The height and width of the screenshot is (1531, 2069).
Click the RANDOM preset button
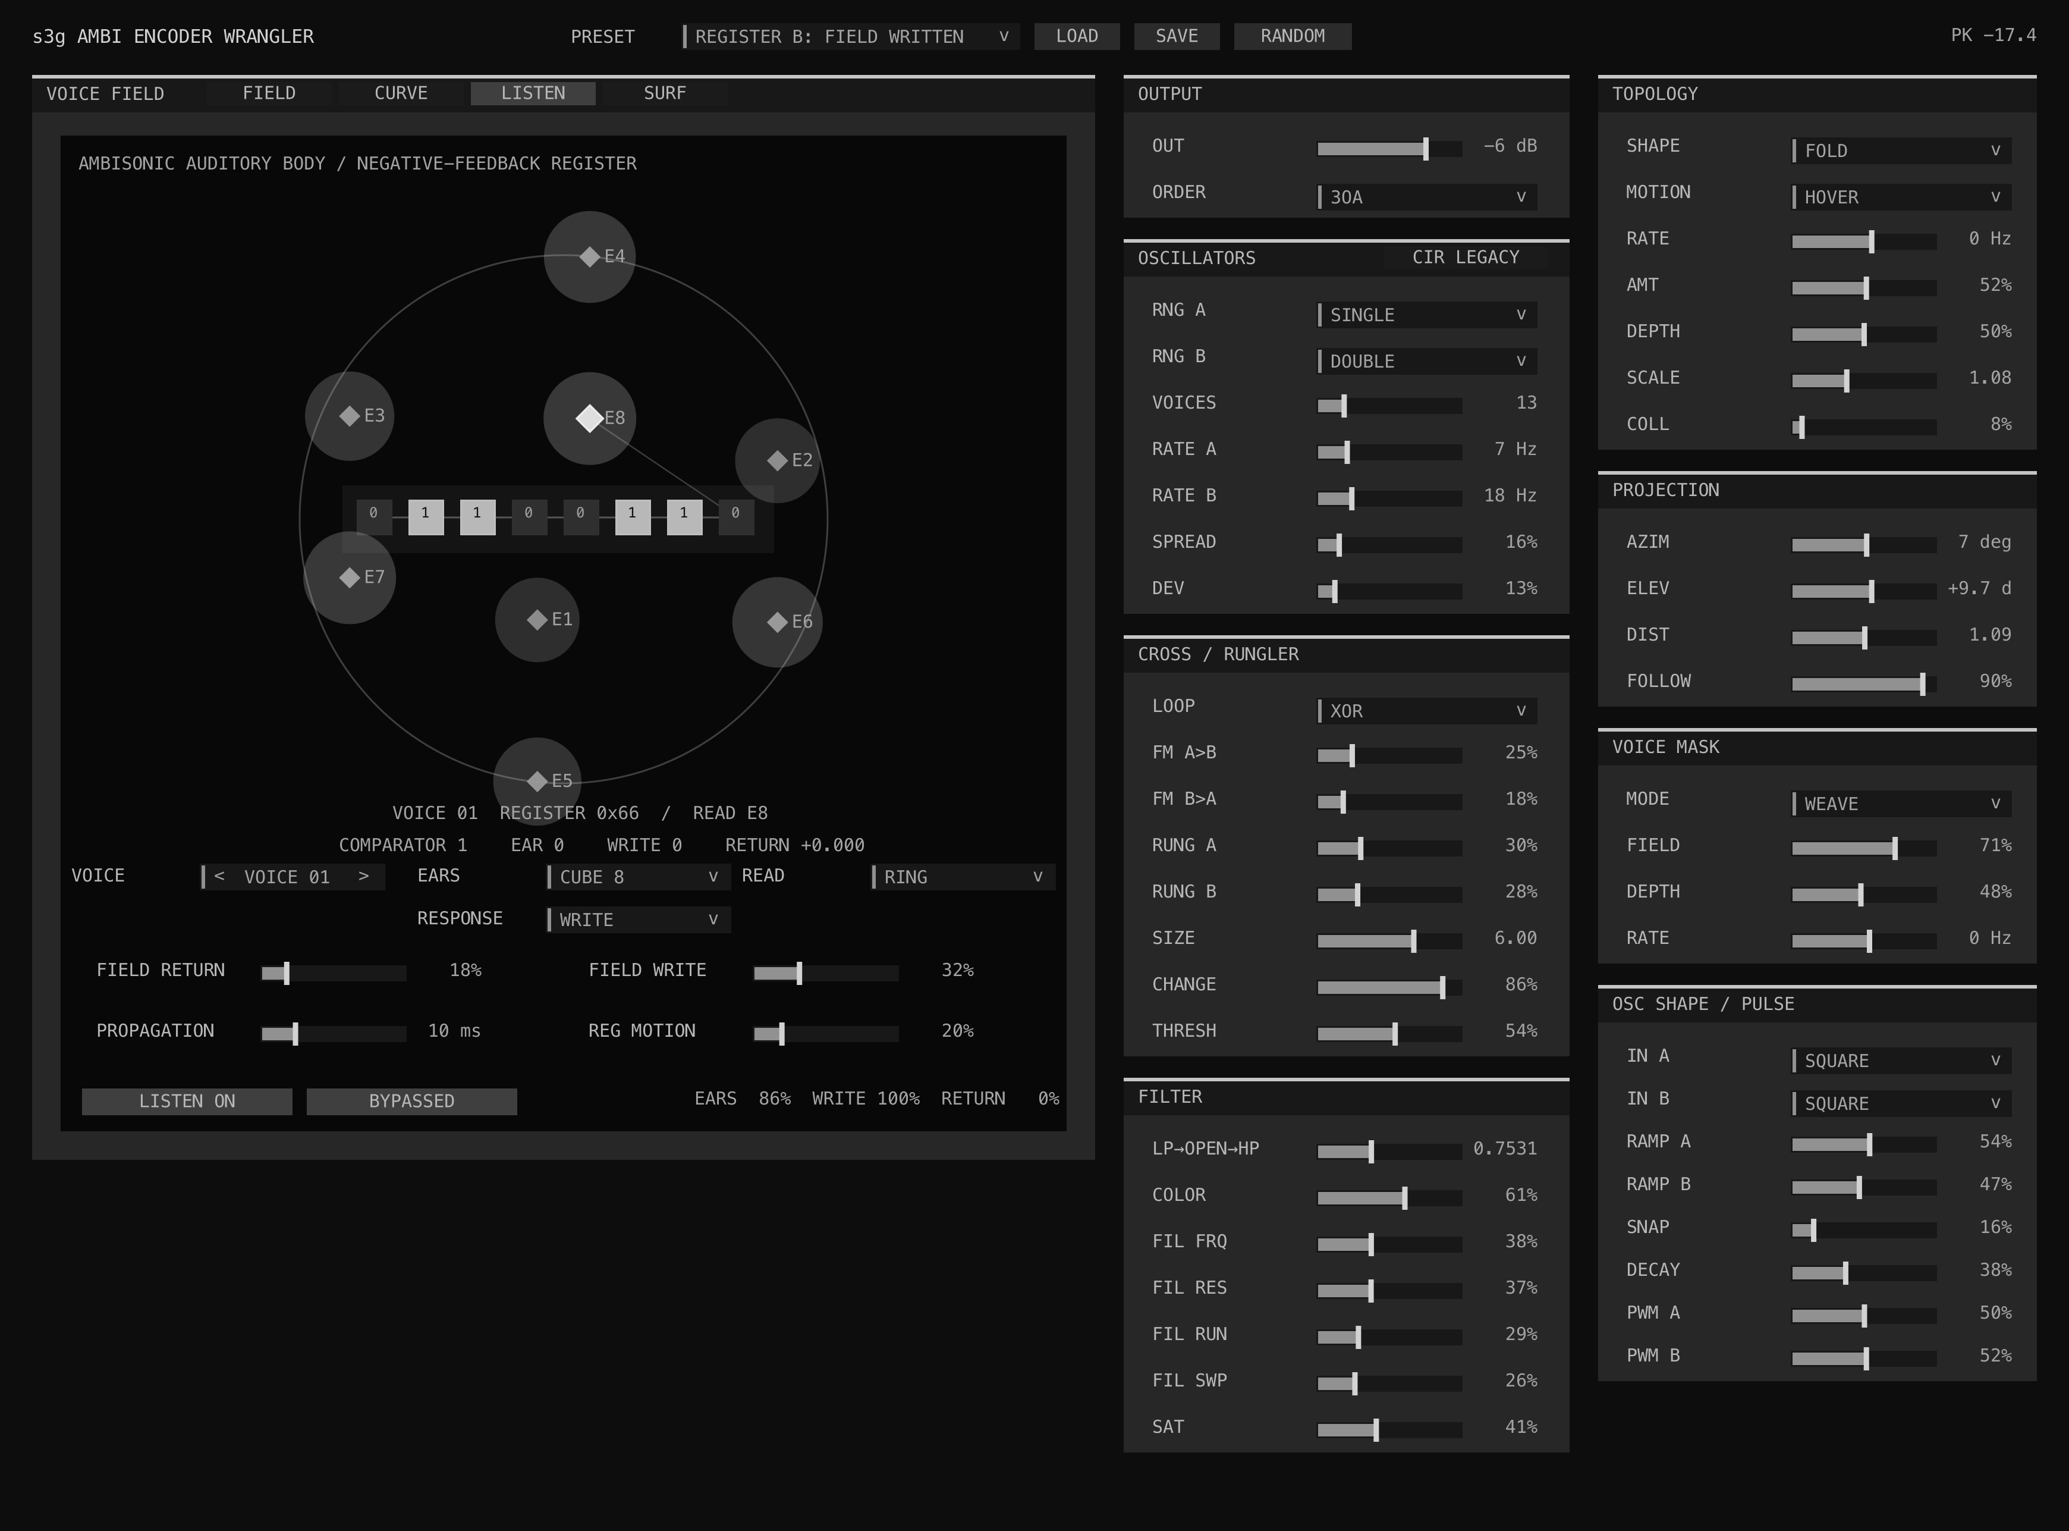click(x=1292, y=36)
